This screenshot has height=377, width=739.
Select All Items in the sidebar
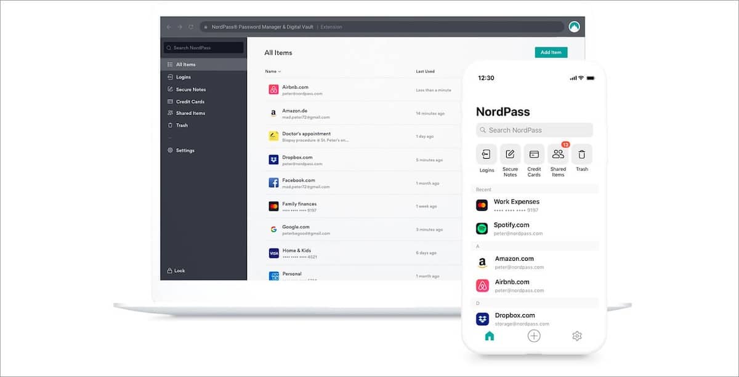(x=203, y=65)
